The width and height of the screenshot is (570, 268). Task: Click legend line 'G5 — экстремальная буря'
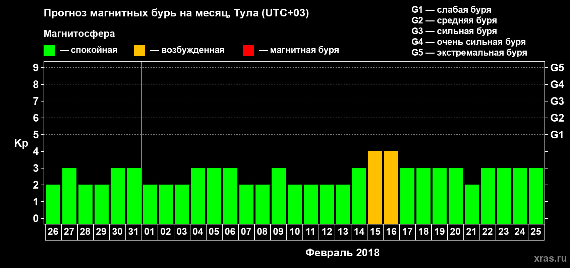[469, 53]
